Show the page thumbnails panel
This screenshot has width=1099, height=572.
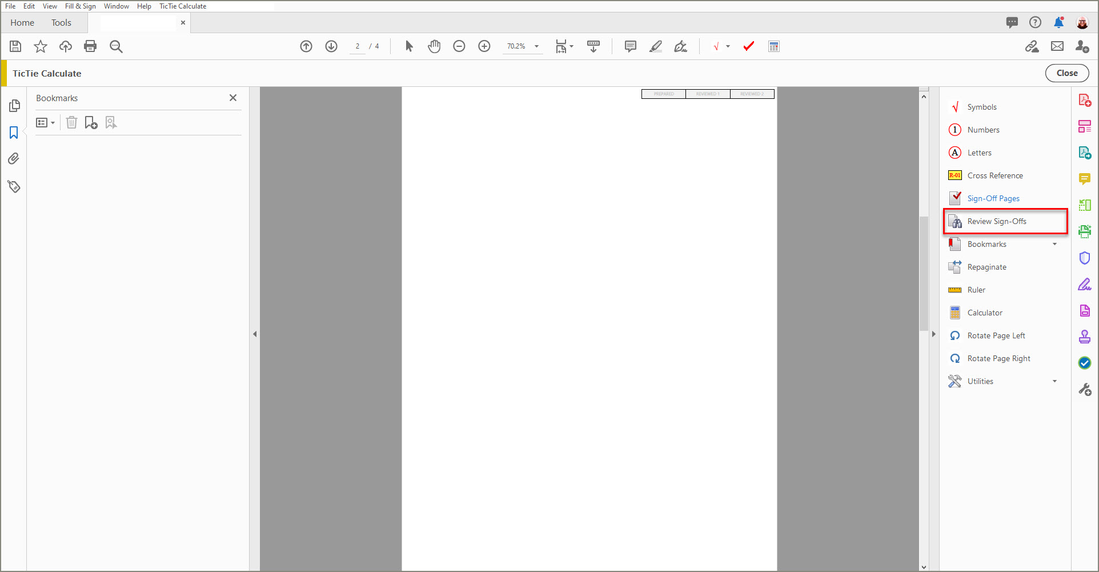(x=14, y=106)
